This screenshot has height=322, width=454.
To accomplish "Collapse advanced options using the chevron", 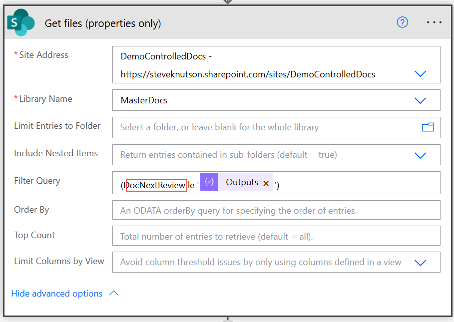I will (x=113, y=294).
